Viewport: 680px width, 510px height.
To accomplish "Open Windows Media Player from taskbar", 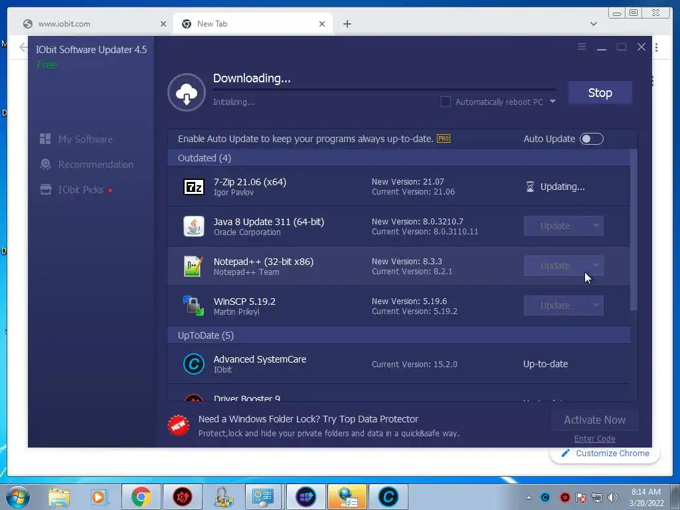I will 98,497.
